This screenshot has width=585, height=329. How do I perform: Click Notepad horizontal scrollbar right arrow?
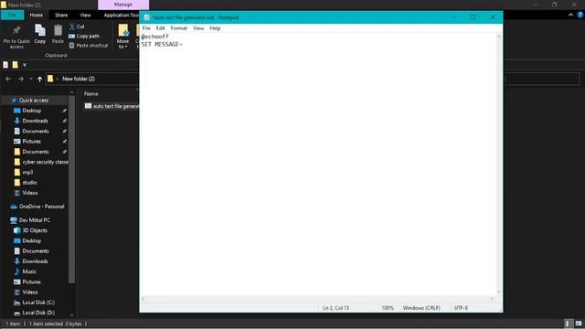492,299
